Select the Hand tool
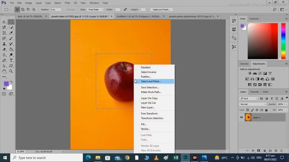This screenshot has height=162, width=289. (x=4, y=71)
